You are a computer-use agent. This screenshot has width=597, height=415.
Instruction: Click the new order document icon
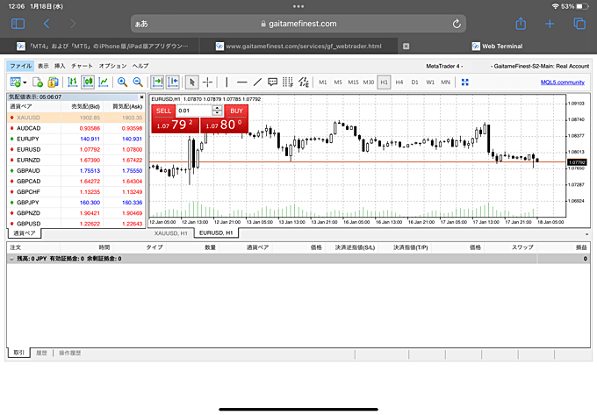[38, 82]
